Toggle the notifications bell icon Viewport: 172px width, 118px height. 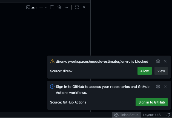point(168,115)
